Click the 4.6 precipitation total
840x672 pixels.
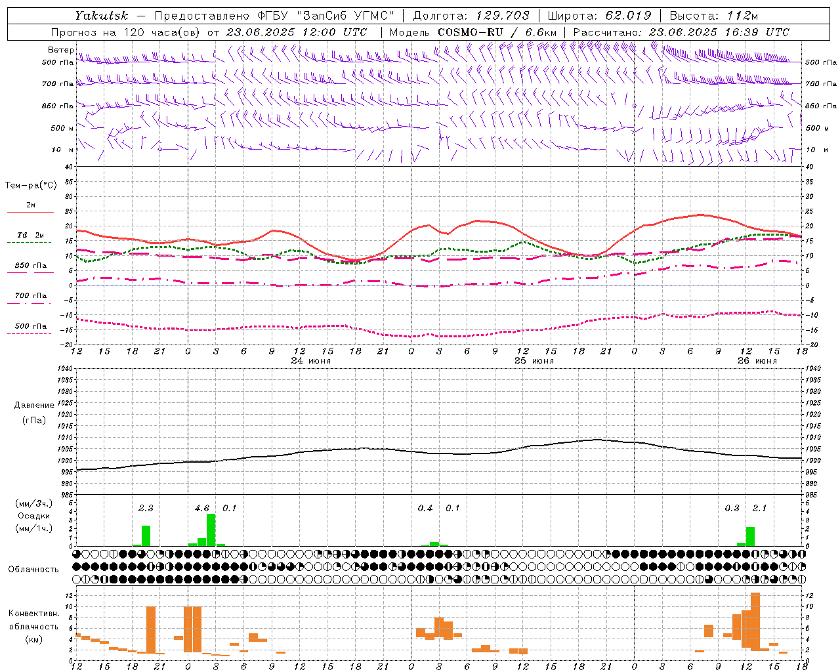click(202, 508)
